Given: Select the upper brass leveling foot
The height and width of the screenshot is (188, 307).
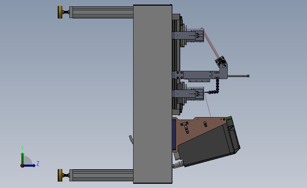Looking at the screenshot, I should (x=60, y=12).
